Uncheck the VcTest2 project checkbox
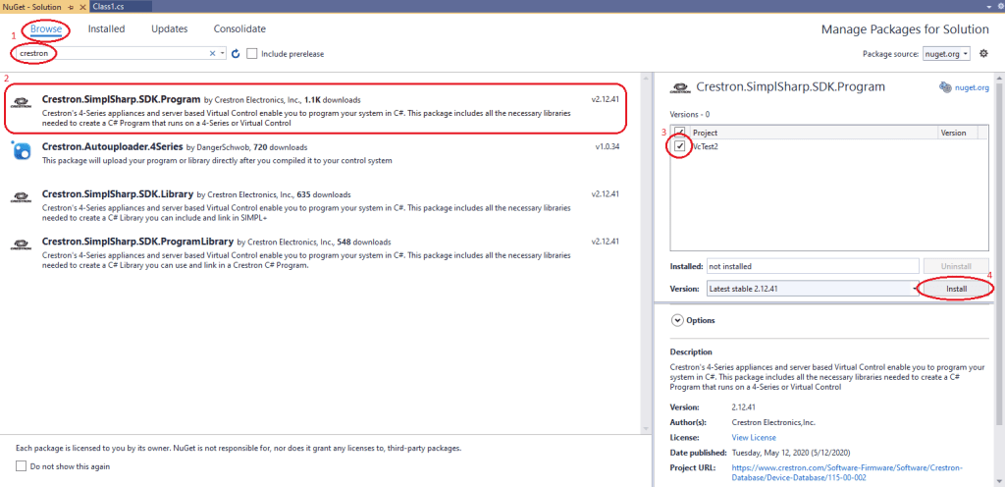This screenshot has width=1005, height=487. click(679, 145)
